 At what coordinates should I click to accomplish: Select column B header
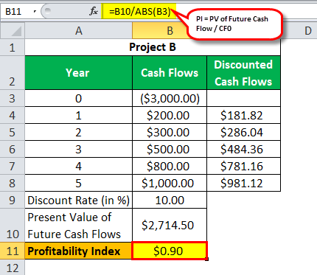pos(170,31)
